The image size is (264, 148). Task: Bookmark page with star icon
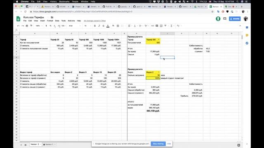click(x=212, y=12)
